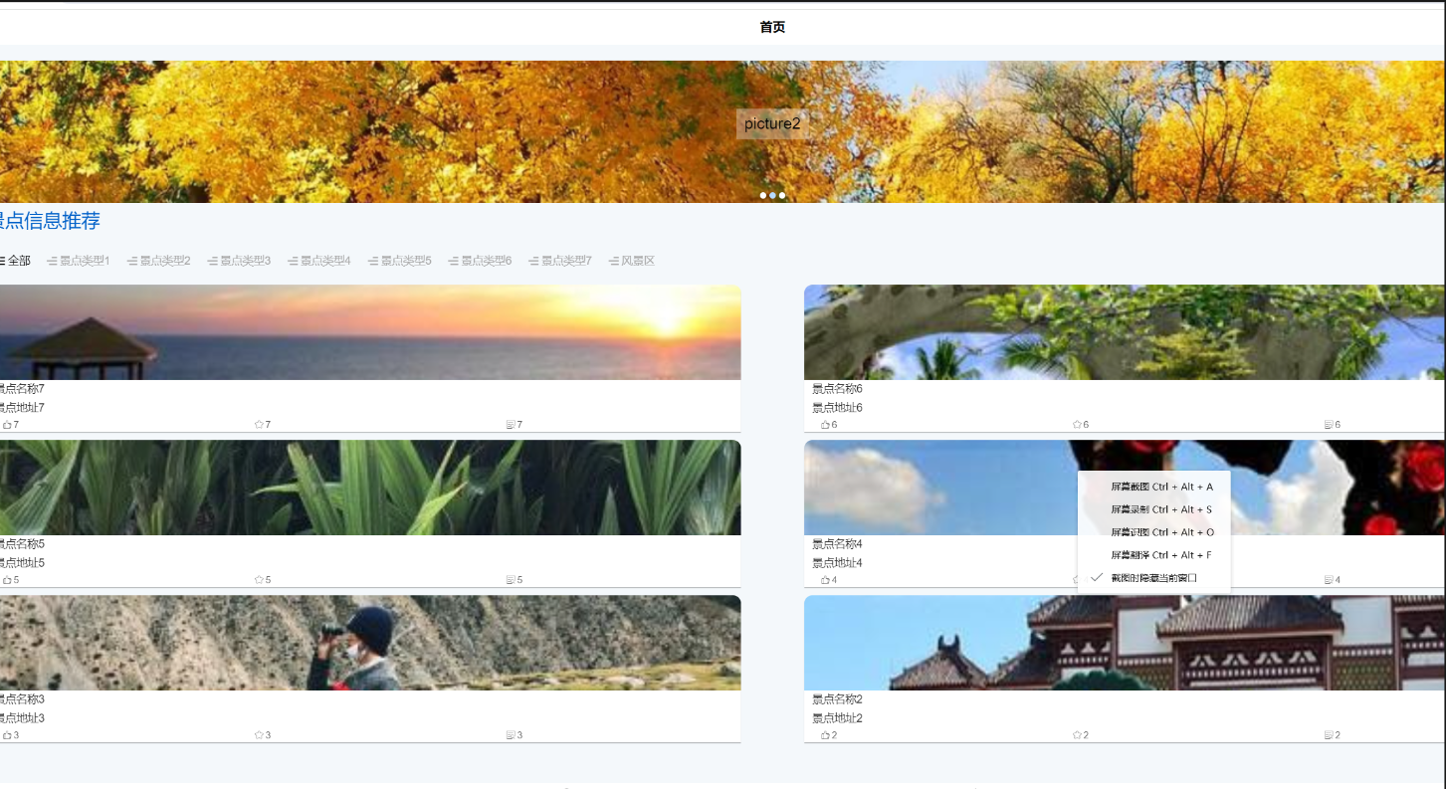Select the first carousel indicator dot

(x=763, y=196)
